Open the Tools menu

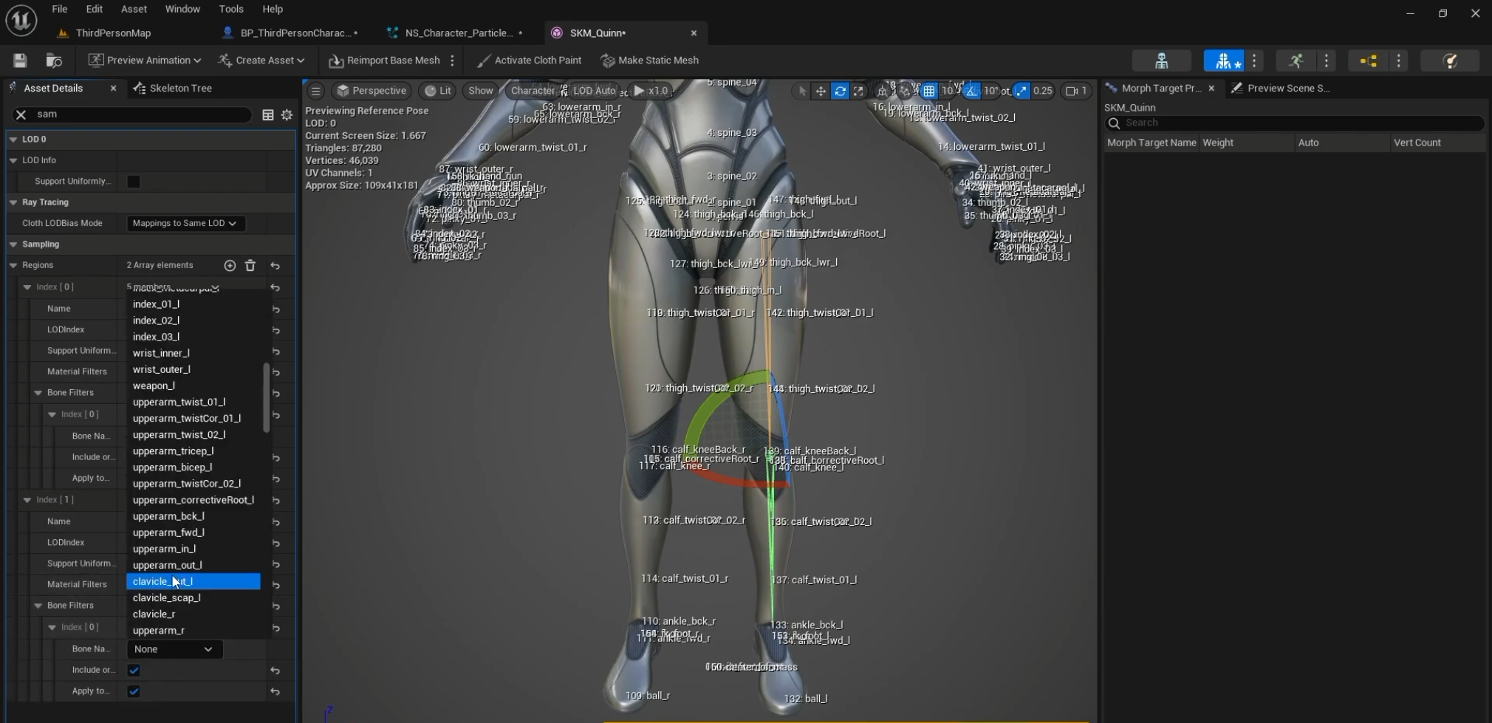pos(231,9)
